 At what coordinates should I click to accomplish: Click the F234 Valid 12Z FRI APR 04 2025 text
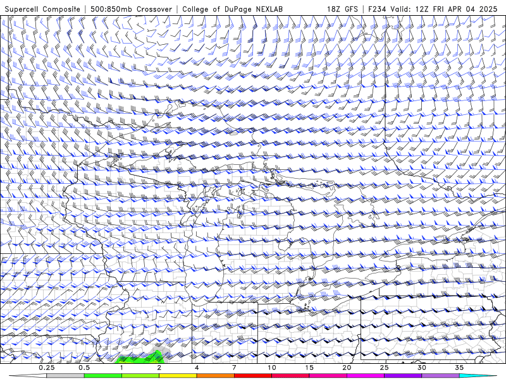[x=433, y=9]
